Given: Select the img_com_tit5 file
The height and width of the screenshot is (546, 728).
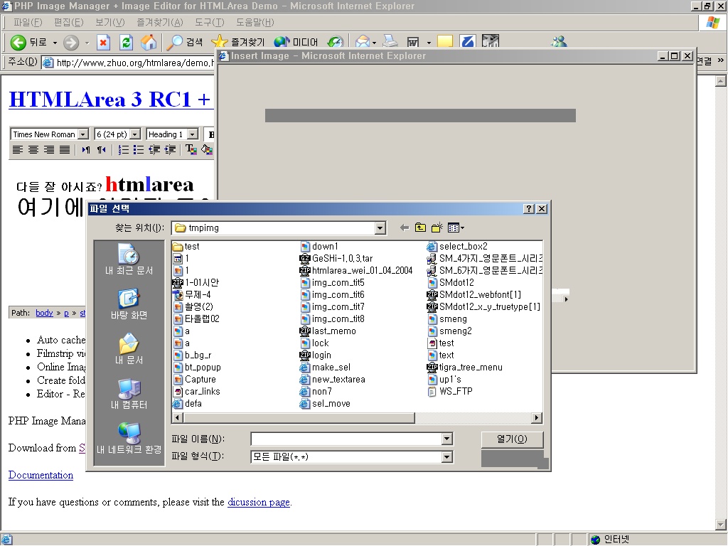Looking at the screenshot, I should pos(333,282).
